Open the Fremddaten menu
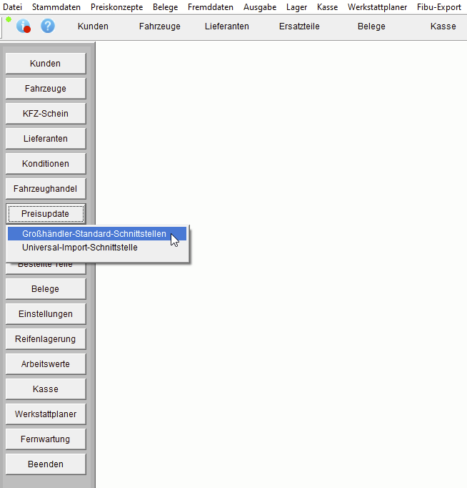467x488 pixels. point(211,7)
